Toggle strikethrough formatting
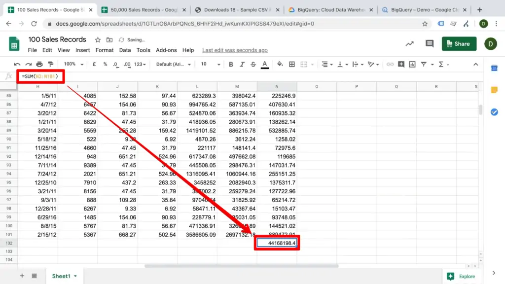 pos(253,64)
